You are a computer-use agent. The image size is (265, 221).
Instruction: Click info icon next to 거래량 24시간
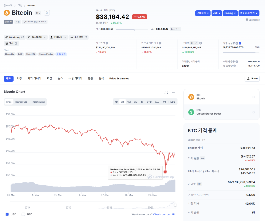(200, 43)
